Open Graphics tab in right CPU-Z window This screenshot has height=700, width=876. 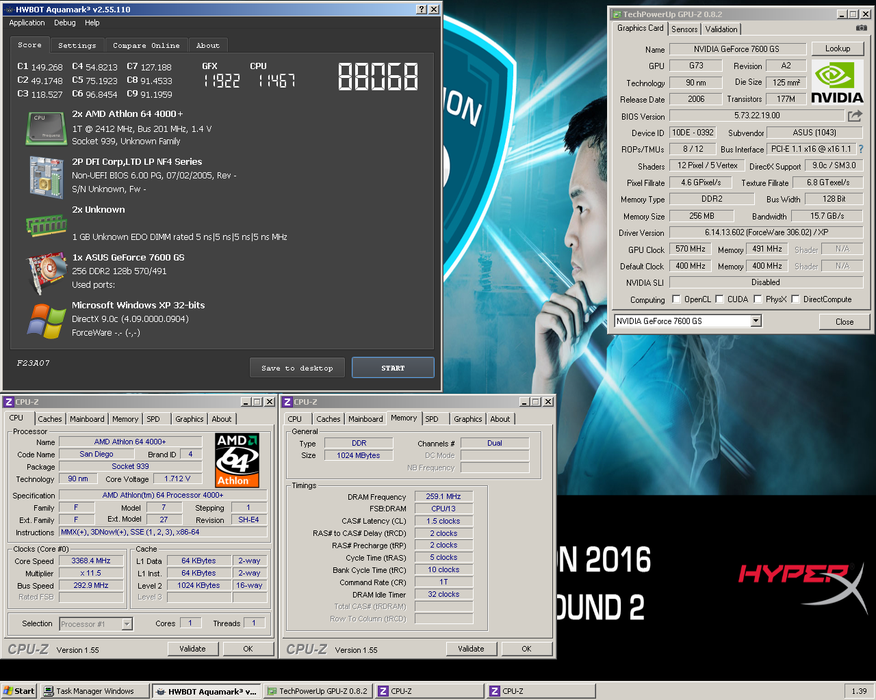pos(468,419)
